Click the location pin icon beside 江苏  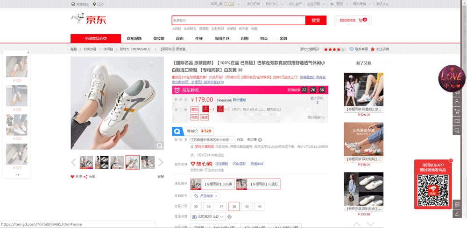[x=94, y=4]
